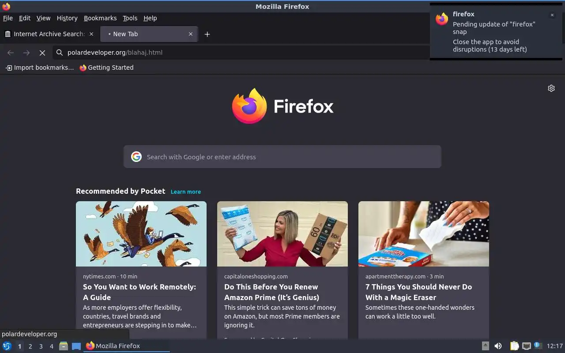Click the Import bookmarks bookmark item
The image size is (565, 353).
(x=40, y=68)
